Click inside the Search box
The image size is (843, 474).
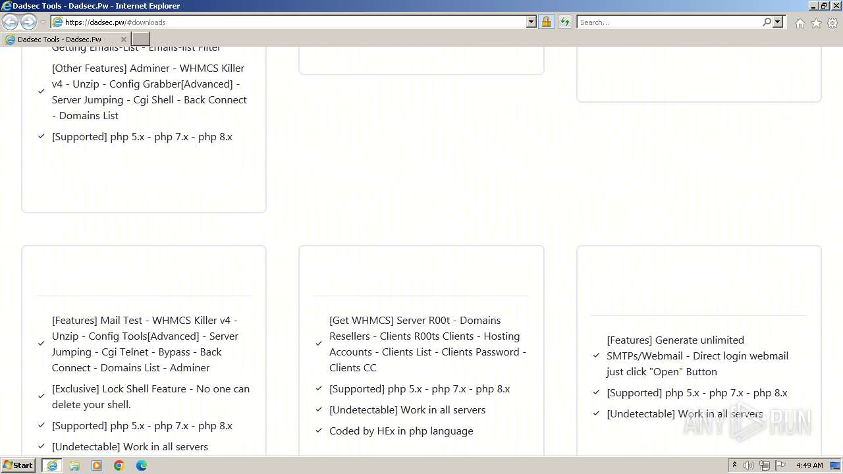click(x=668, y=22)
